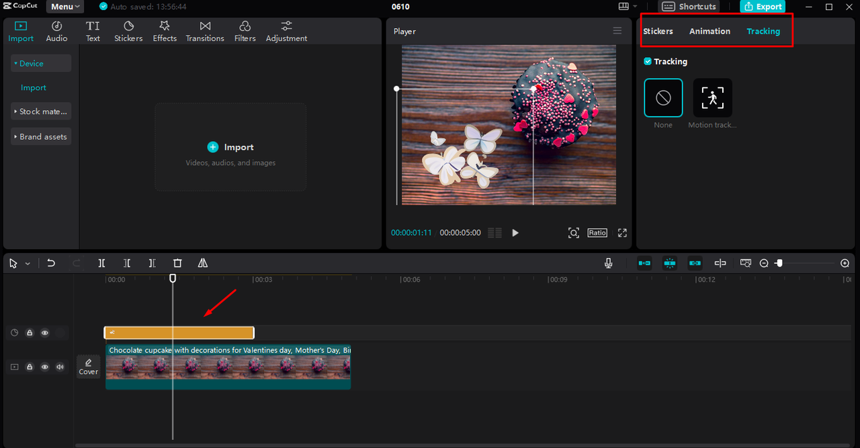The height and width of the screenshot is (448, 860).
Task: Open the Audio media tab
Action: pos(56,32)
